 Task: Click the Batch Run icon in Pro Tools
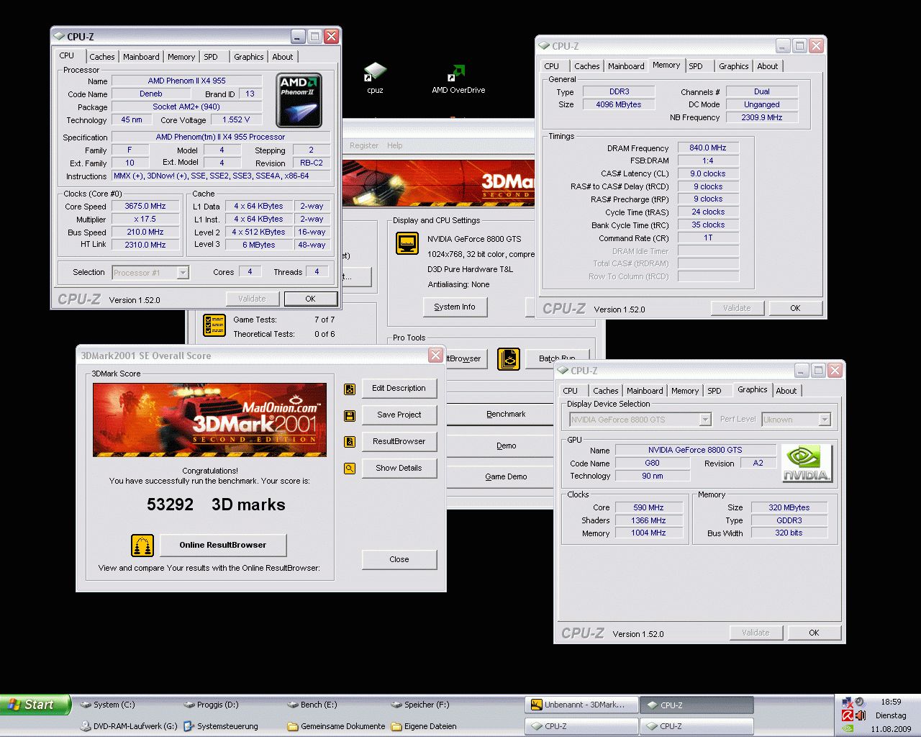point(509,358)
